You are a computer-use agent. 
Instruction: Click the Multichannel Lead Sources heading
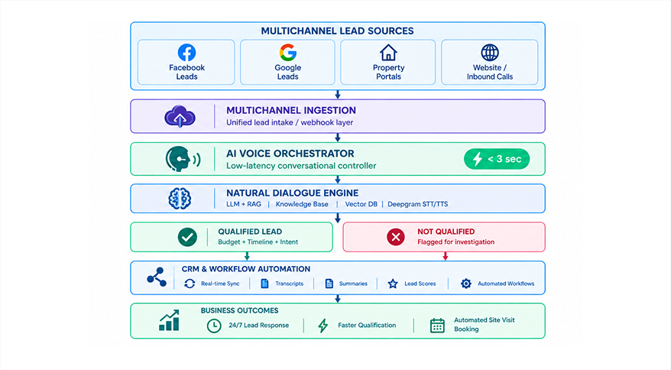337,31
